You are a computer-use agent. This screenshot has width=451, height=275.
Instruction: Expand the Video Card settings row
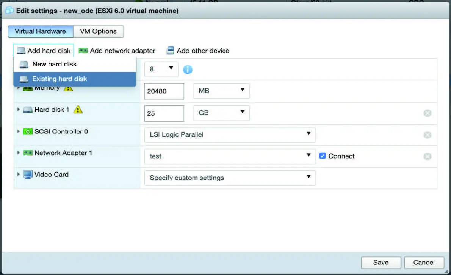pyautogui.click(x=18, y=175)
